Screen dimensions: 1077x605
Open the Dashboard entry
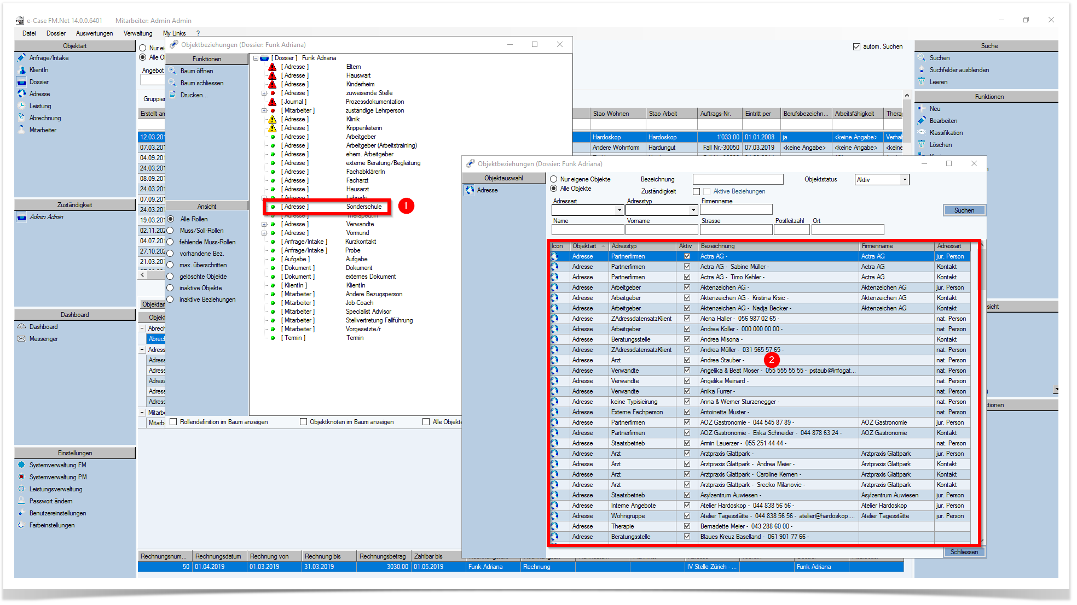click(43, 327)
